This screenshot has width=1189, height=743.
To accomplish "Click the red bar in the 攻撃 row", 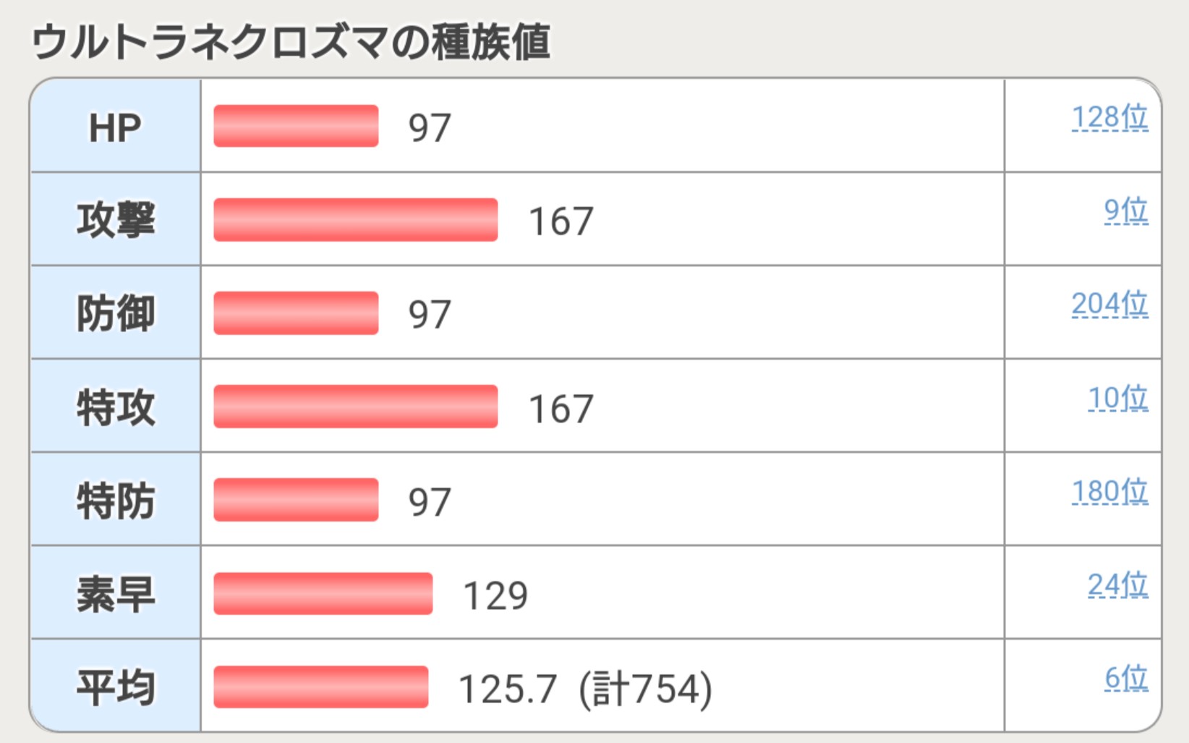I will pyautogui.click(x=355, y=219).
